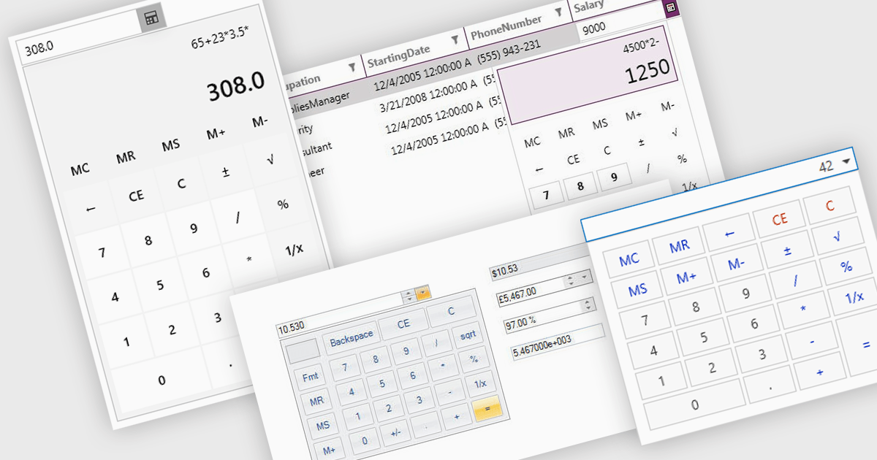The width and height of the screenshot is (877, 460).
Task: Open the orange calculator dropdown button
Action: coord(423,294)
